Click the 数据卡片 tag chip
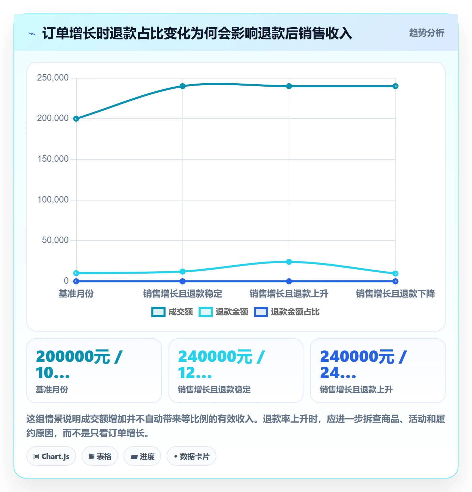472x492 pixels. click(191, 456)
